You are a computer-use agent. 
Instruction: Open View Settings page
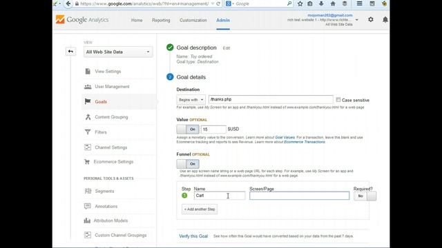(x=108, y=72)
